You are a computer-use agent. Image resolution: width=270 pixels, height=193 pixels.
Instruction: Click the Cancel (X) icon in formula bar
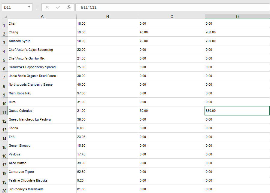(47, 7)
